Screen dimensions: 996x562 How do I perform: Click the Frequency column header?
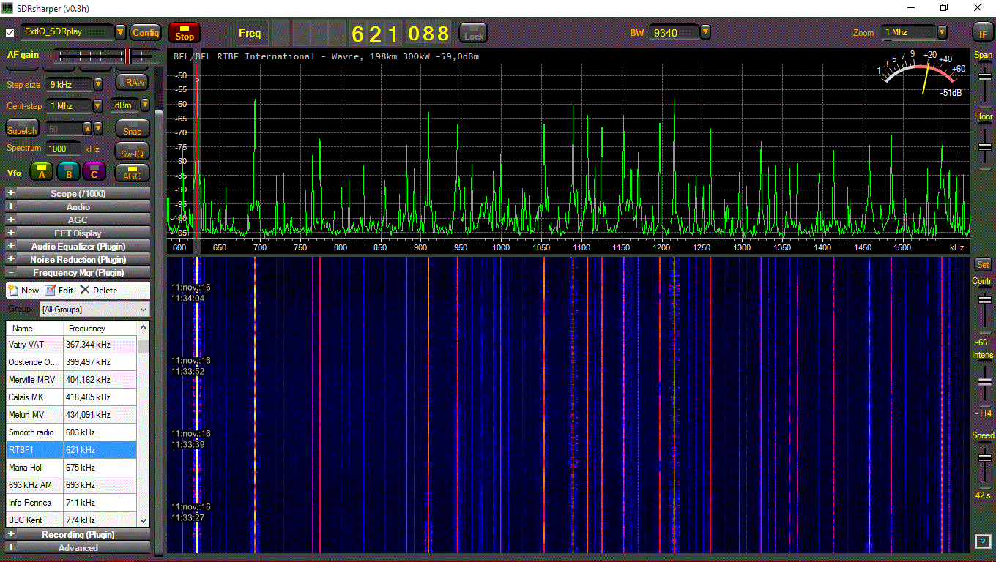100,329
